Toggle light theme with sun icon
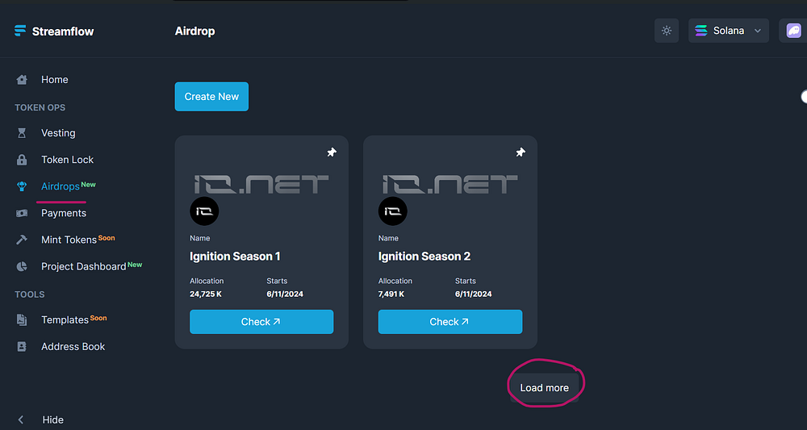Image resolution: width=807 pixels, height=430 pixels. click(667, 31)
